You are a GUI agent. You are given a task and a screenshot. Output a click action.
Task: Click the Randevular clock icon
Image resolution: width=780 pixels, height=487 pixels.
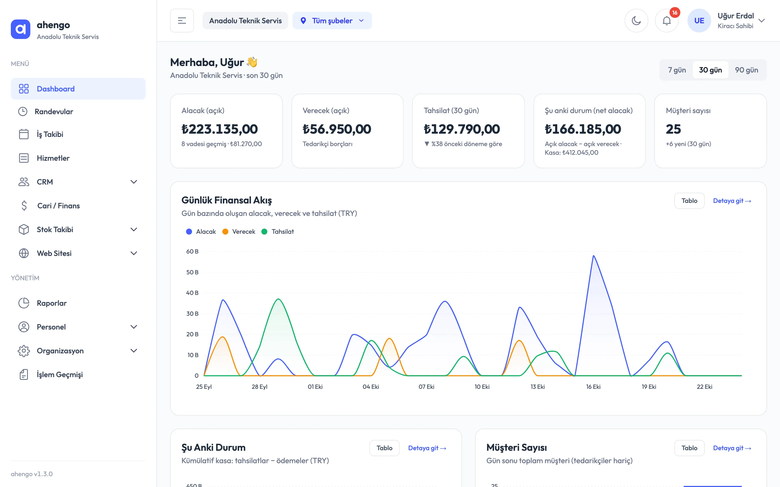(22, 111)
